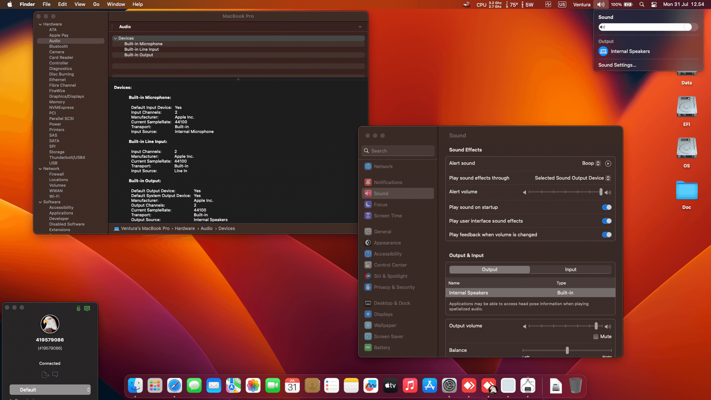This screenshot has height=400, width=711.
Task: Open Appearance in System Settings sidebar
Action: click(398, 243)
